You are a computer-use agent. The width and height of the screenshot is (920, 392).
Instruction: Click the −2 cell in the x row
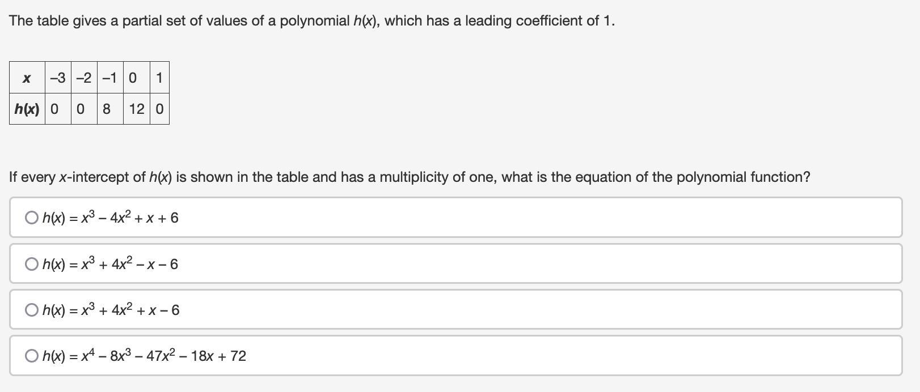(x=84, y=78)
